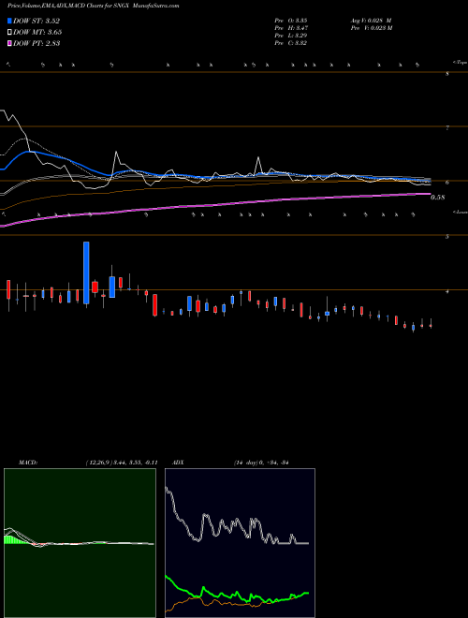Click the magenta DOW PT legend swatch
468x618 pixels.
9,43
